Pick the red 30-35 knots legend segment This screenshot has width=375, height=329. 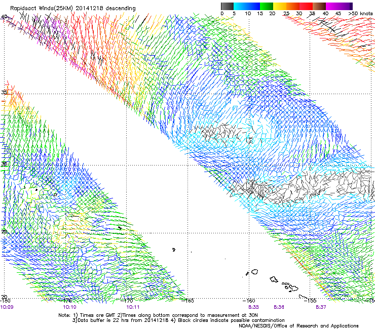pos(306,6)
